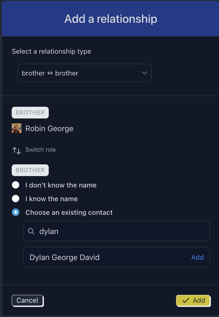Click Add next to Dylan George David
The width and height of the screenshot is (219, 317).
point(197,257)
